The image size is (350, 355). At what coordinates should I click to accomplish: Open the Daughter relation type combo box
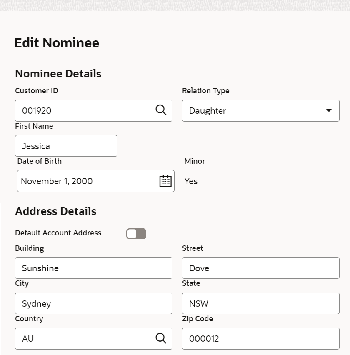coord(261,111)
